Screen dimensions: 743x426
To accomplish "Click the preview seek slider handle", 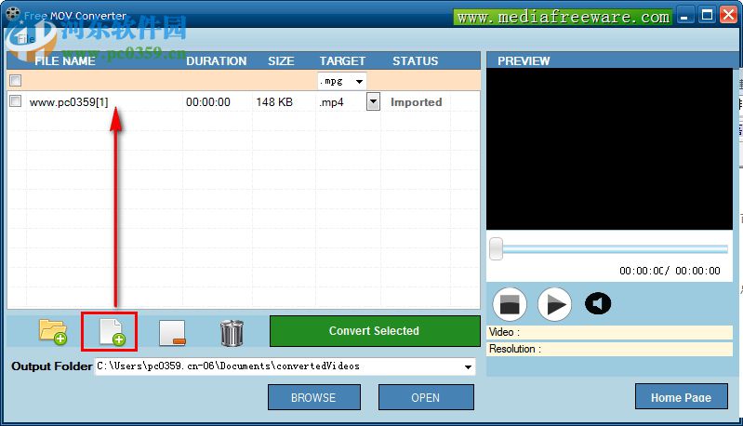I will pyautogui.click(x=496, y=248).
